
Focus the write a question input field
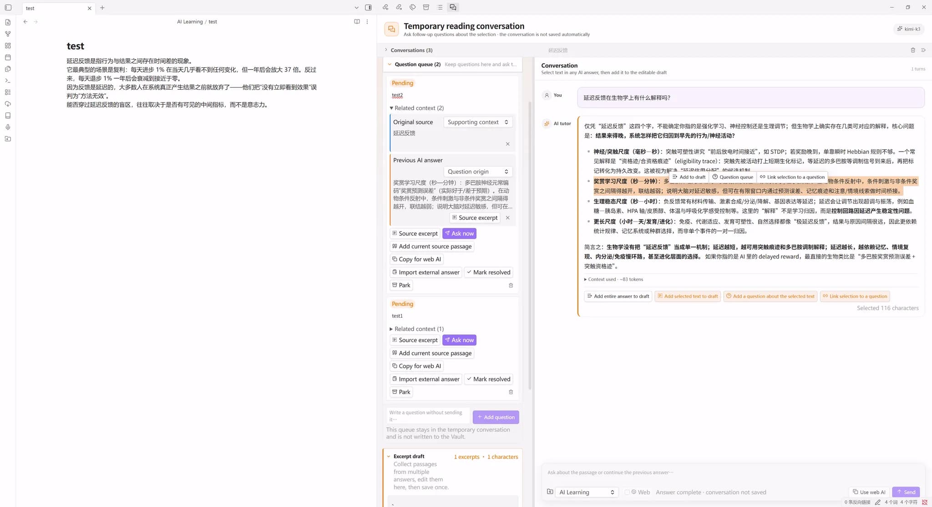428,416
